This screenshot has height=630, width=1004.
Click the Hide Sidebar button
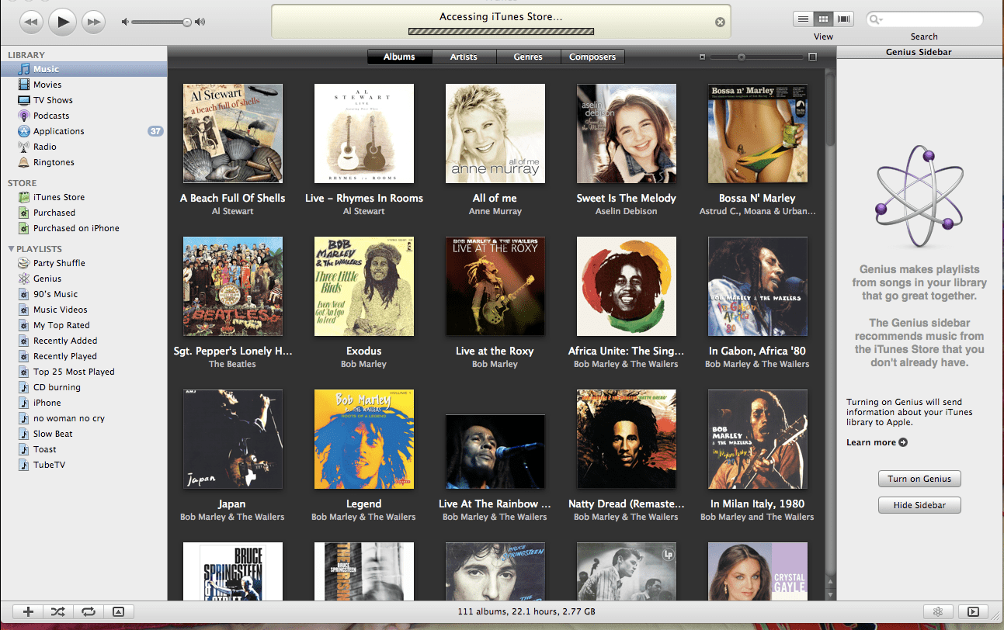pos(919,505)
